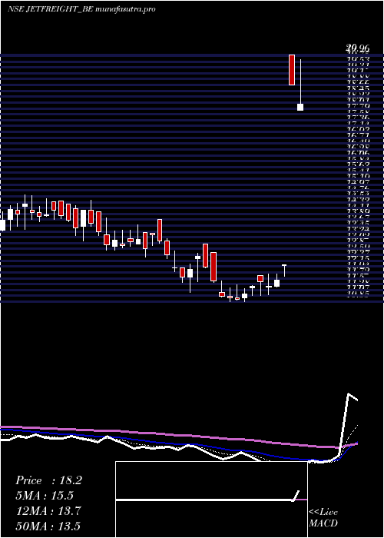The image size is (384, 538).
Task: Click the Price : 18.2 readout
Action: (48, 480)
